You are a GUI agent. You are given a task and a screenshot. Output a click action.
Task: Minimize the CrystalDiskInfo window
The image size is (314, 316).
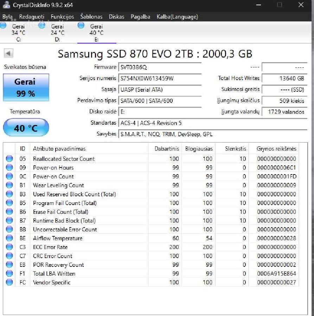[x=258, y=5]
